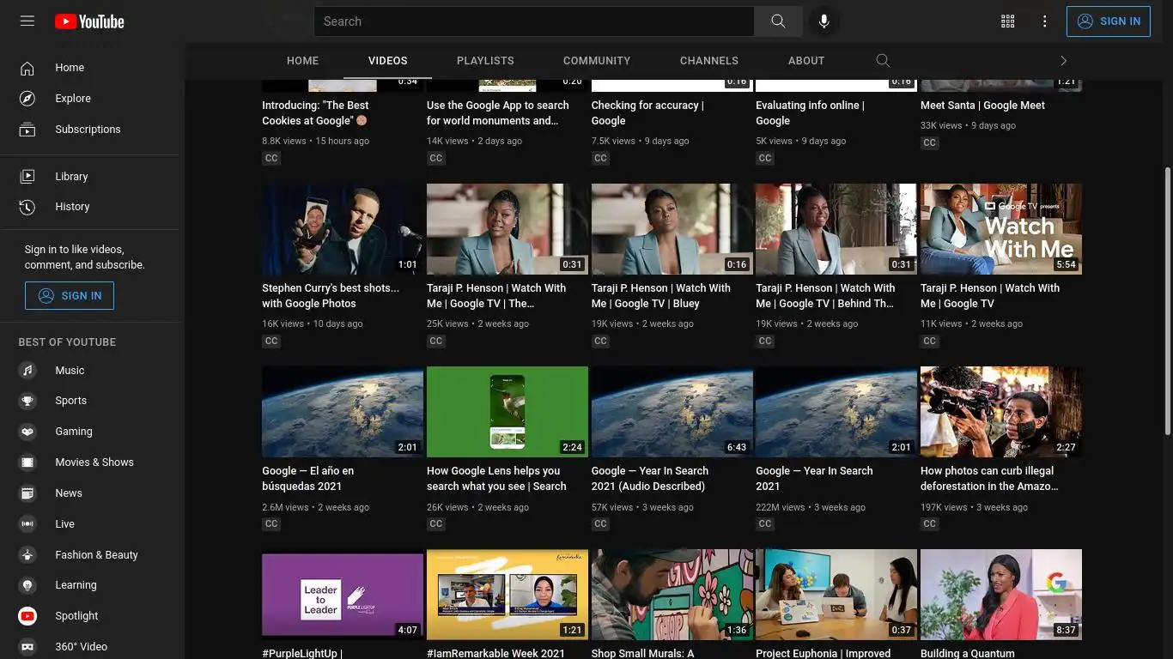Open 'Meet Santa | Google Meet' title
Image resolution: width=1173 pixels, height=659 pixels.
click(x=982, y=106)
